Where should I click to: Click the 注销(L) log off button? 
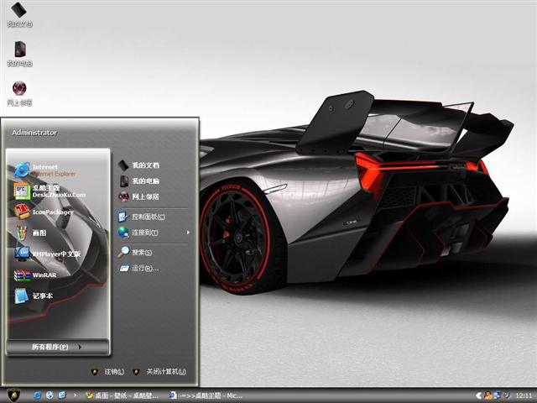108,371
